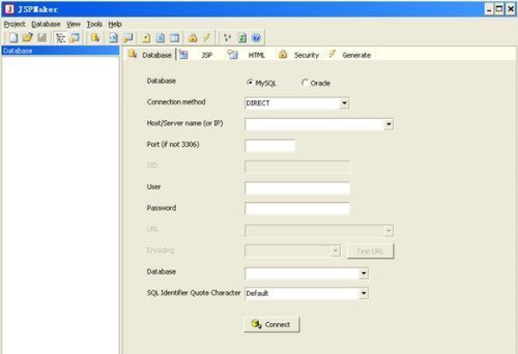Image resolution: width=518 pixels, height=354 pixels.
Task: Switch to the Security tab
Action: pos(299,54)
